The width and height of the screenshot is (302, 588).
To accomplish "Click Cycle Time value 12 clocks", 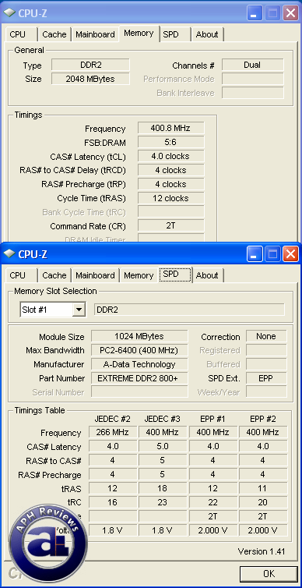I will click(x=170, y=198).
